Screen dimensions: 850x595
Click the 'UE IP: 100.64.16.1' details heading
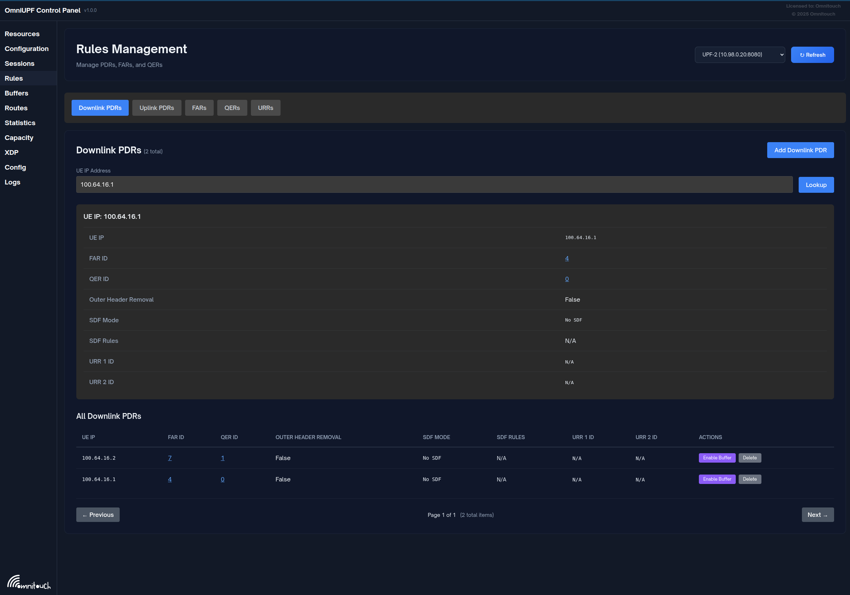point(112,217)
